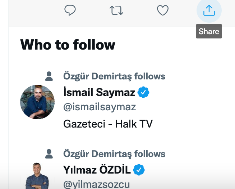The image size is (235, 189).
Task: Open the @yilmazsozcu handle
Action: tap(96, 184)
